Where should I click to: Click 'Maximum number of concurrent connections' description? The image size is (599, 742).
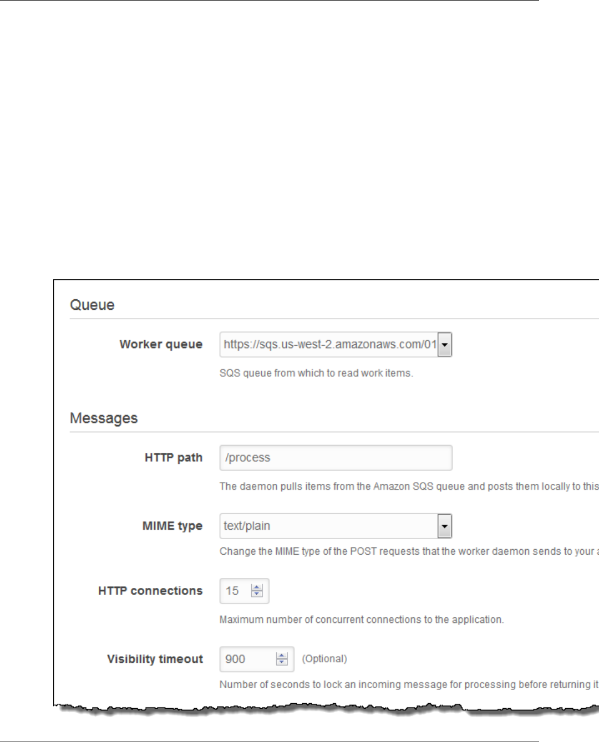362,620
